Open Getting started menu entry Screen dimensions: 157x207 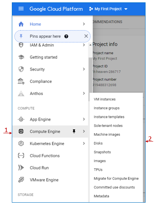pos(43,57)
